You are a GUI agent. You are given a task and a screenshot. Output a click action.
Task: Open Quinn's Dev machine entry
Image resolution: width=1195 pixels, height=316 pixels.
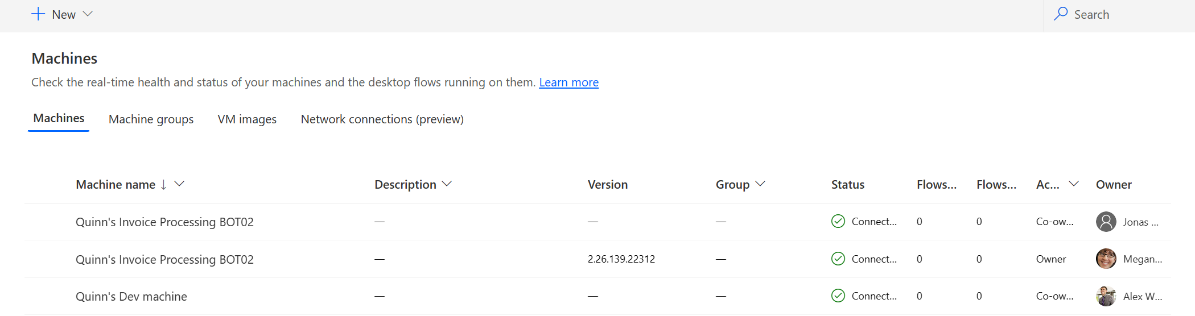[x=131, y=297]
